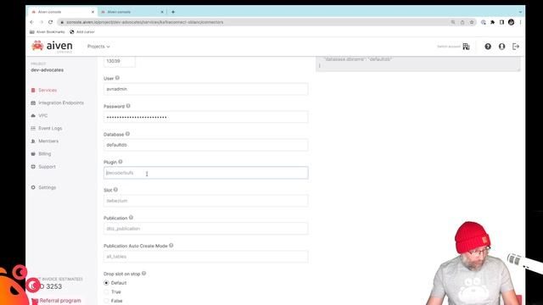Focus the User input field
This screenshot has height=305, width=543.
point(205,89)
